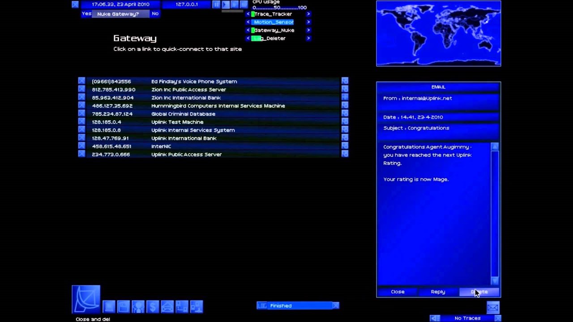Decrease CPU priority for Gateway_Nuke
The height and width of the screenshot is (322, 573).
248,30
